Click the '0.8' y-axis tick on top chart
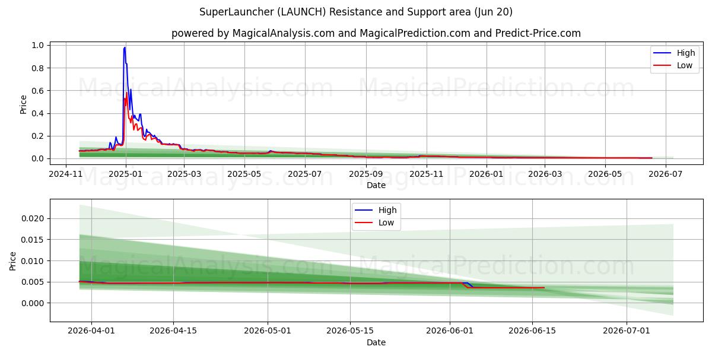712x356 pixels. [x=37, y=68]
